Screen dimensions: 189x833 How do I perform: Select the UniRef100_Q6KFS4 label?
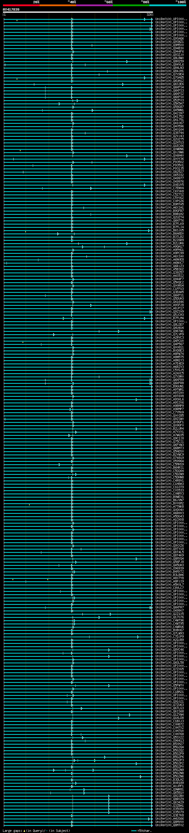[169, 87]
